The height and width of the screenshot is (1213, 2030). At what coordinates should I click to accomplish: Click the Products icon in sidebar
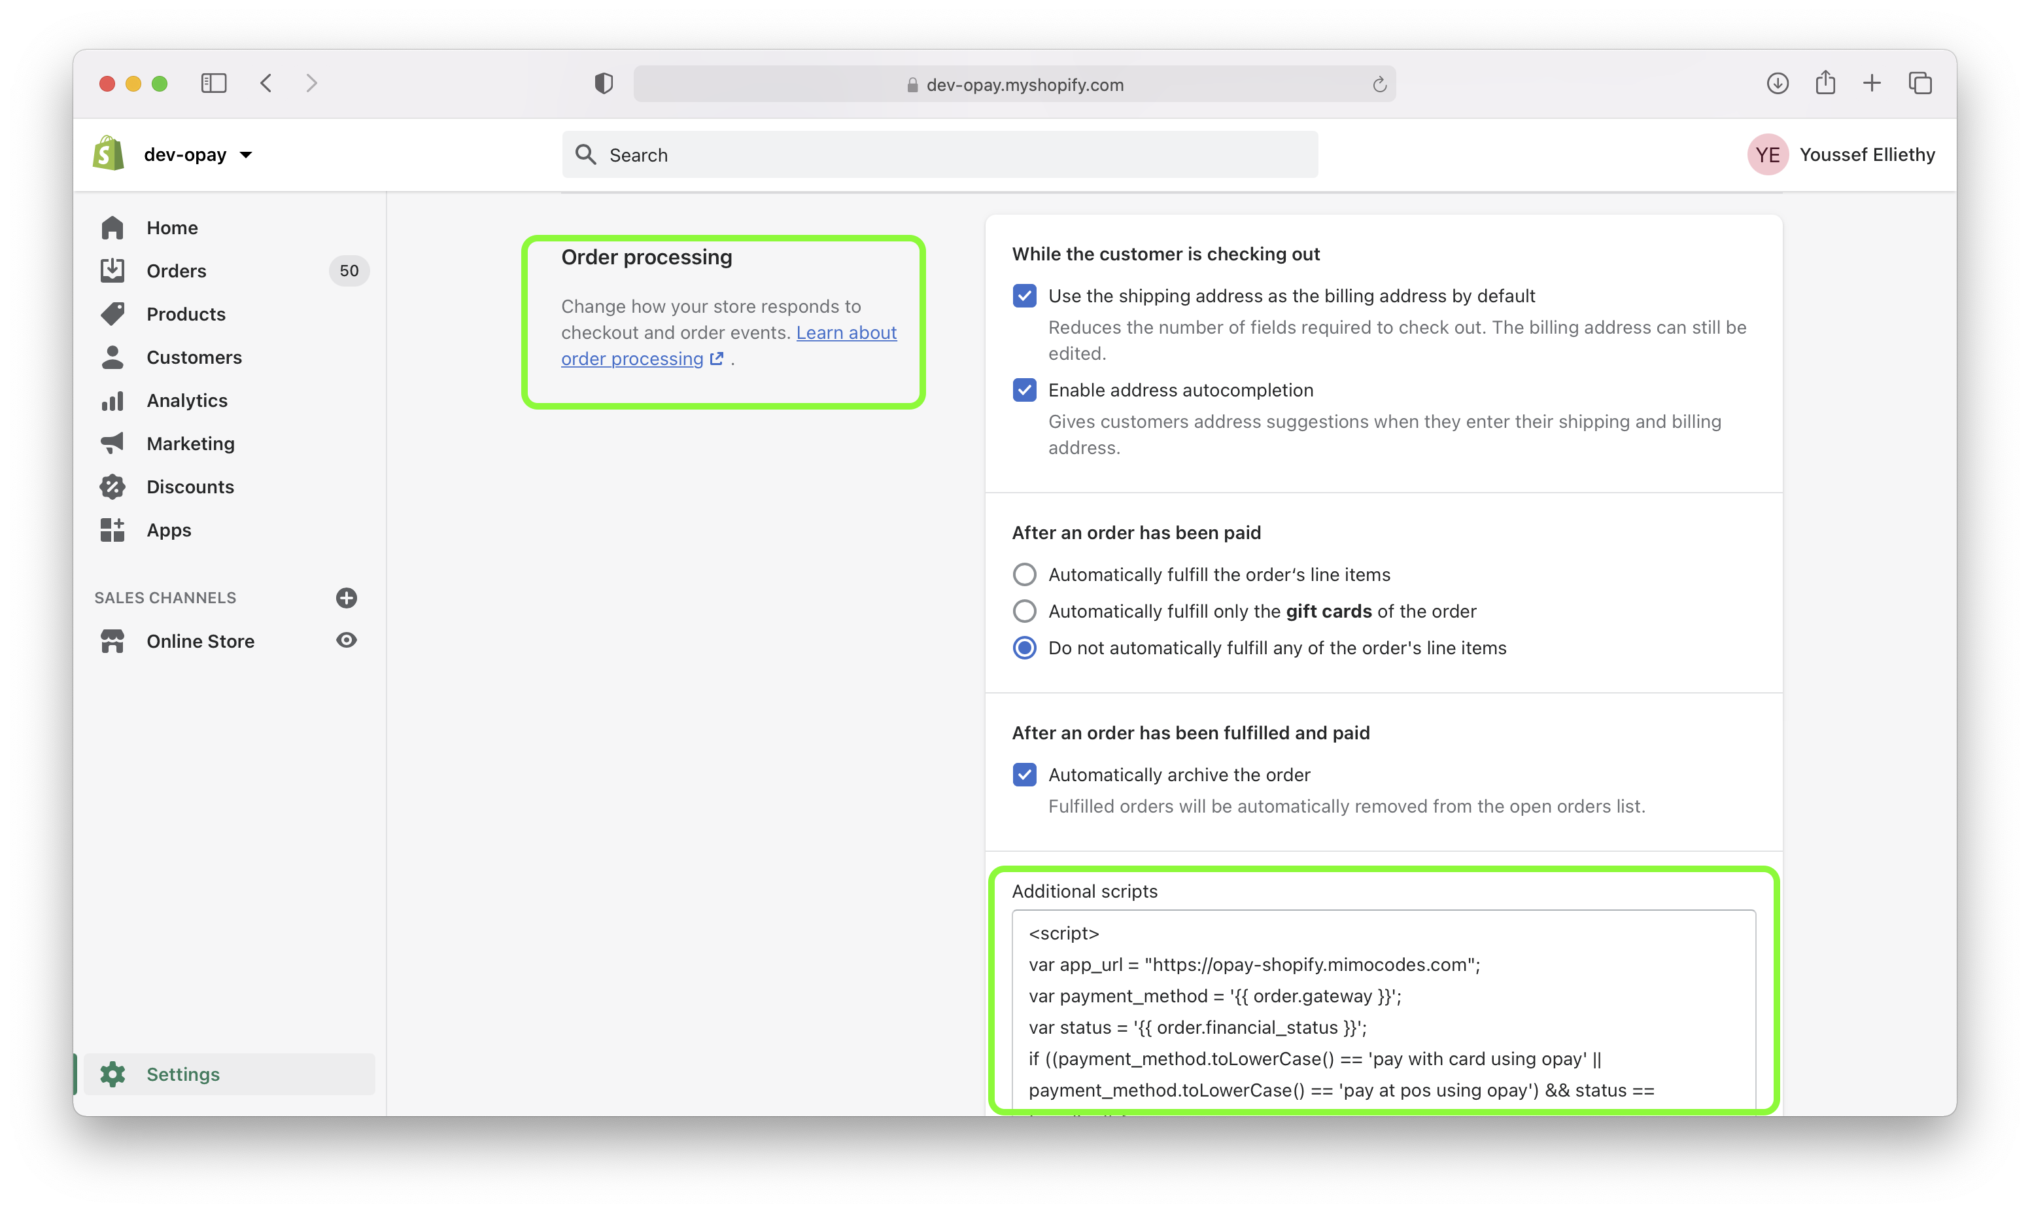point(115,313)
